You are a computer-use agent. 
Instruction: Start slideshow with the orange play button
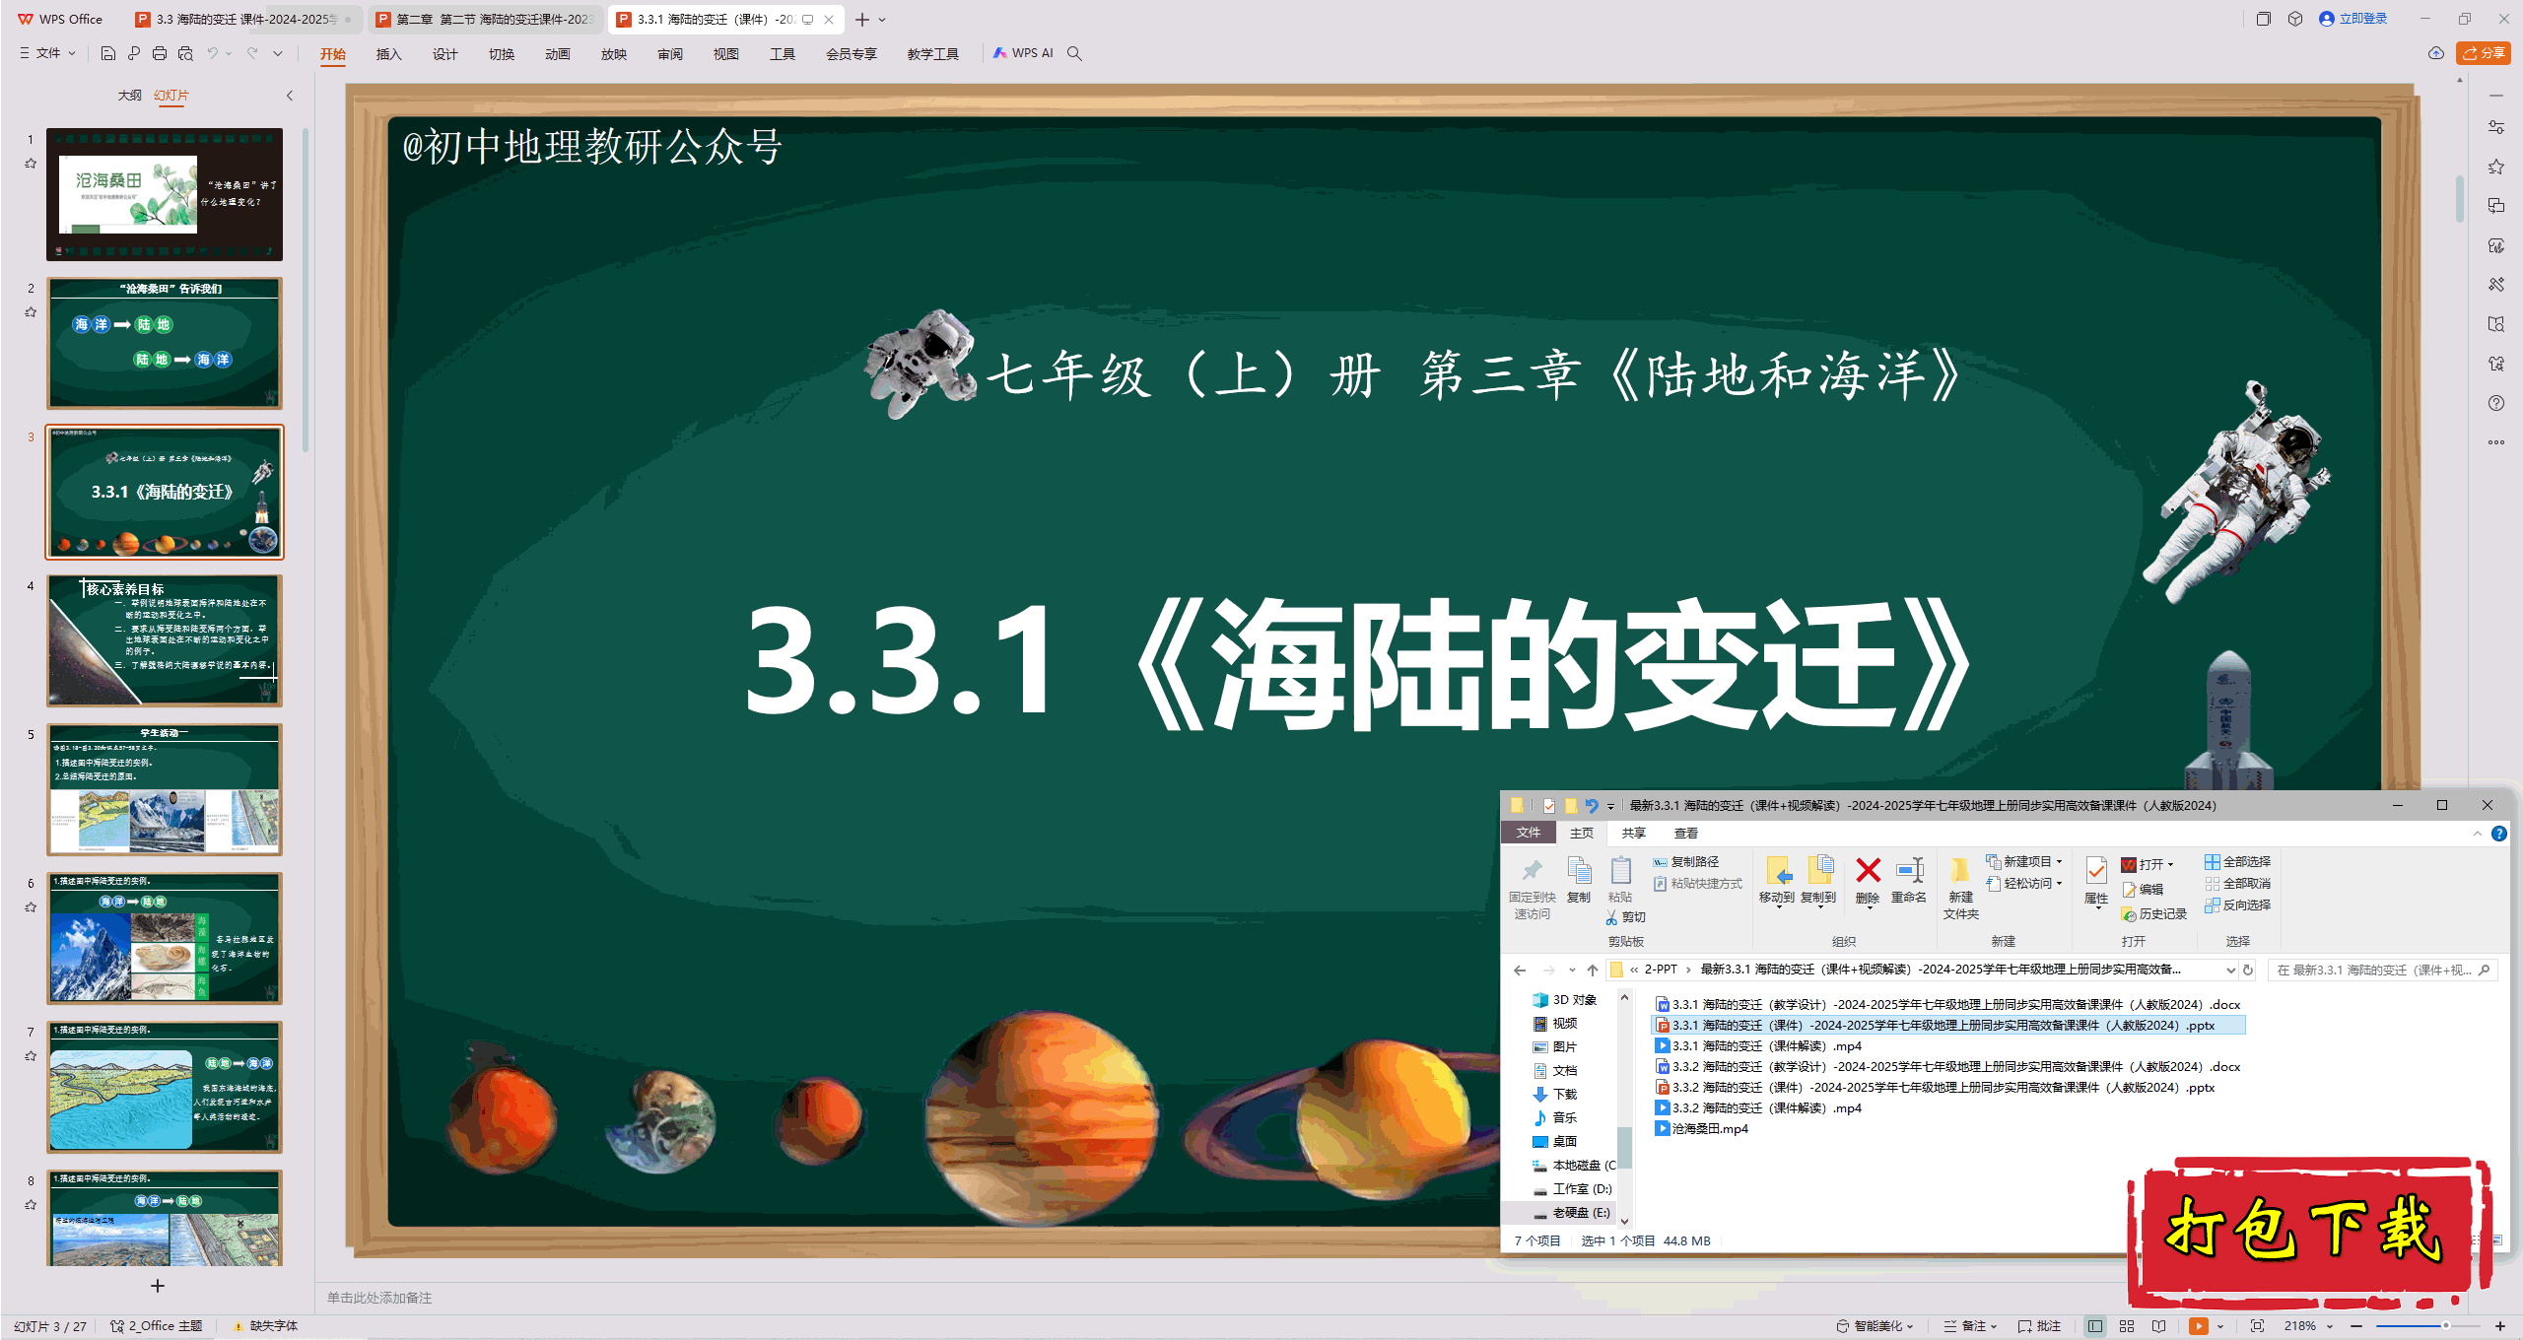[x=2198, y=1326]
